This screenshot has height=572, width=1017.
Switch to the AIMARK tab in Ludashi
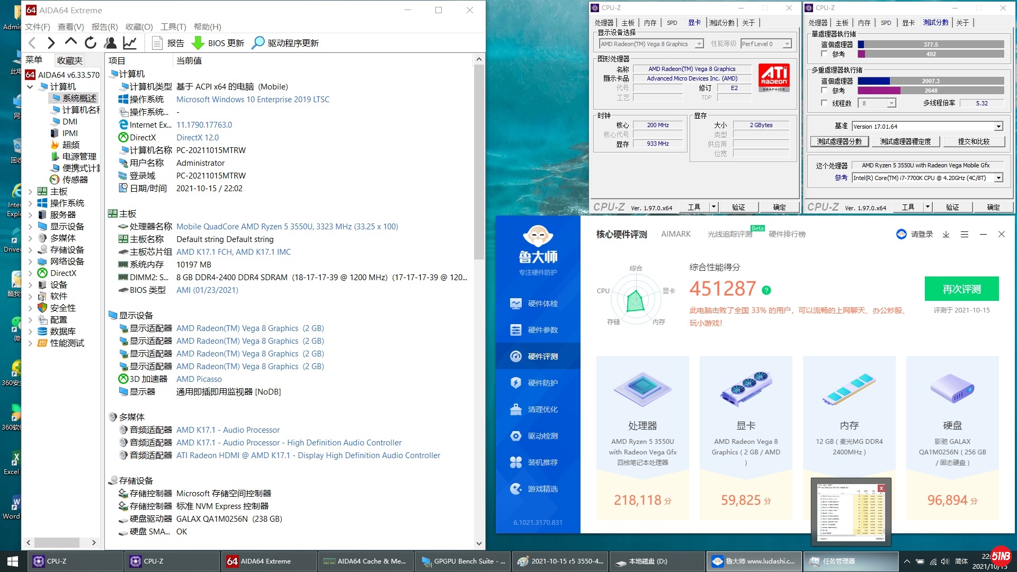coord(675,234)
